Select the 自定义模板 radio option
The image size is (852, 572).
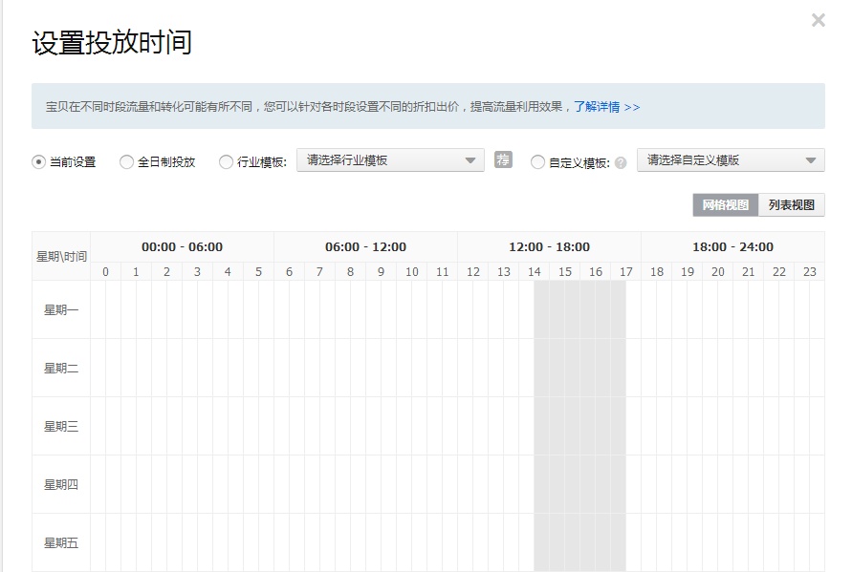click(536, 160)
